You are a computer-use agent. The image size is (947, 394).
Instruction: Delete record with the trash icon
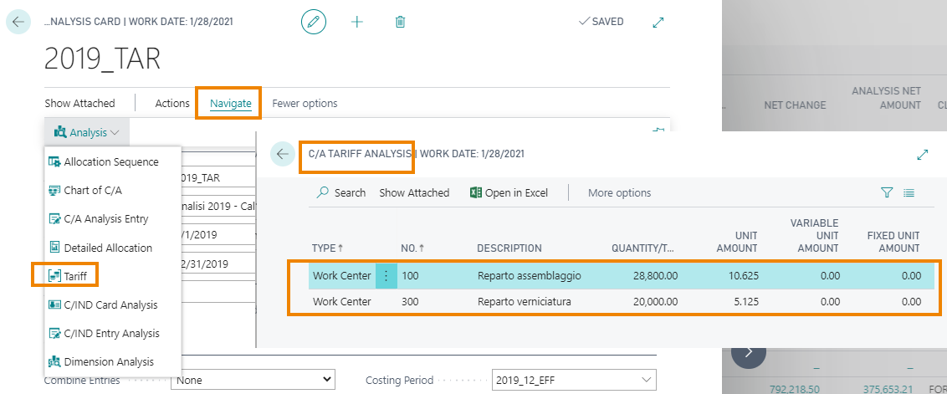pyautogui.click(x=400, y=23)
